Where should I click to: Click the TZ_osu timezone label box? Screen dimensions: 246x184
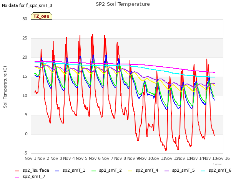42,16
